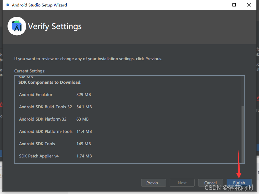
Task: Click the Finish button
Action: click(x=239, y=183)
